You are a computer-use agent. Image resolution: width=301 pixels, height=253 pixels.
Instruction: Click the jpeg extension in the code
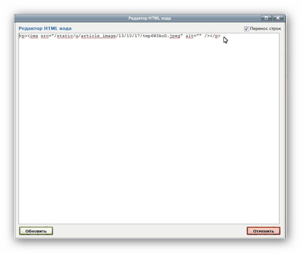point(175,36)
